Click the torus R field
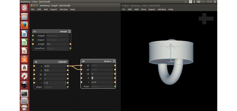Screen dimensions: 237x111 [102, 78]
